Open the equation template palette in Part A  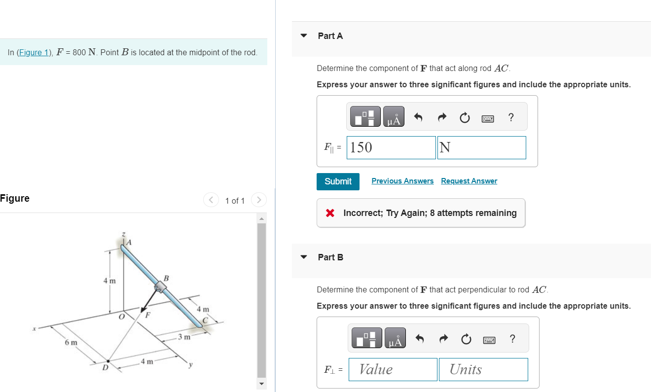(x=365, y=116)
